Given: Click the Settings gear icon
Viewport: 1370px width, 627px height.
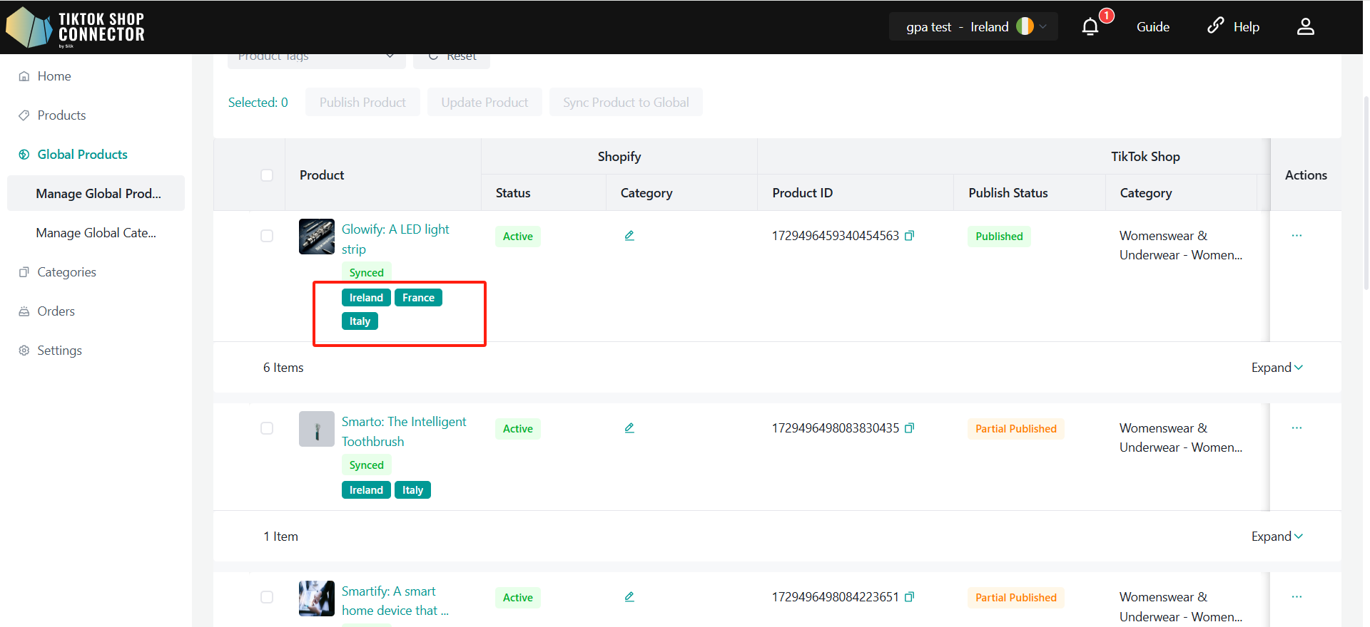Looking at the screenshot, I should (x=24, y=351).
